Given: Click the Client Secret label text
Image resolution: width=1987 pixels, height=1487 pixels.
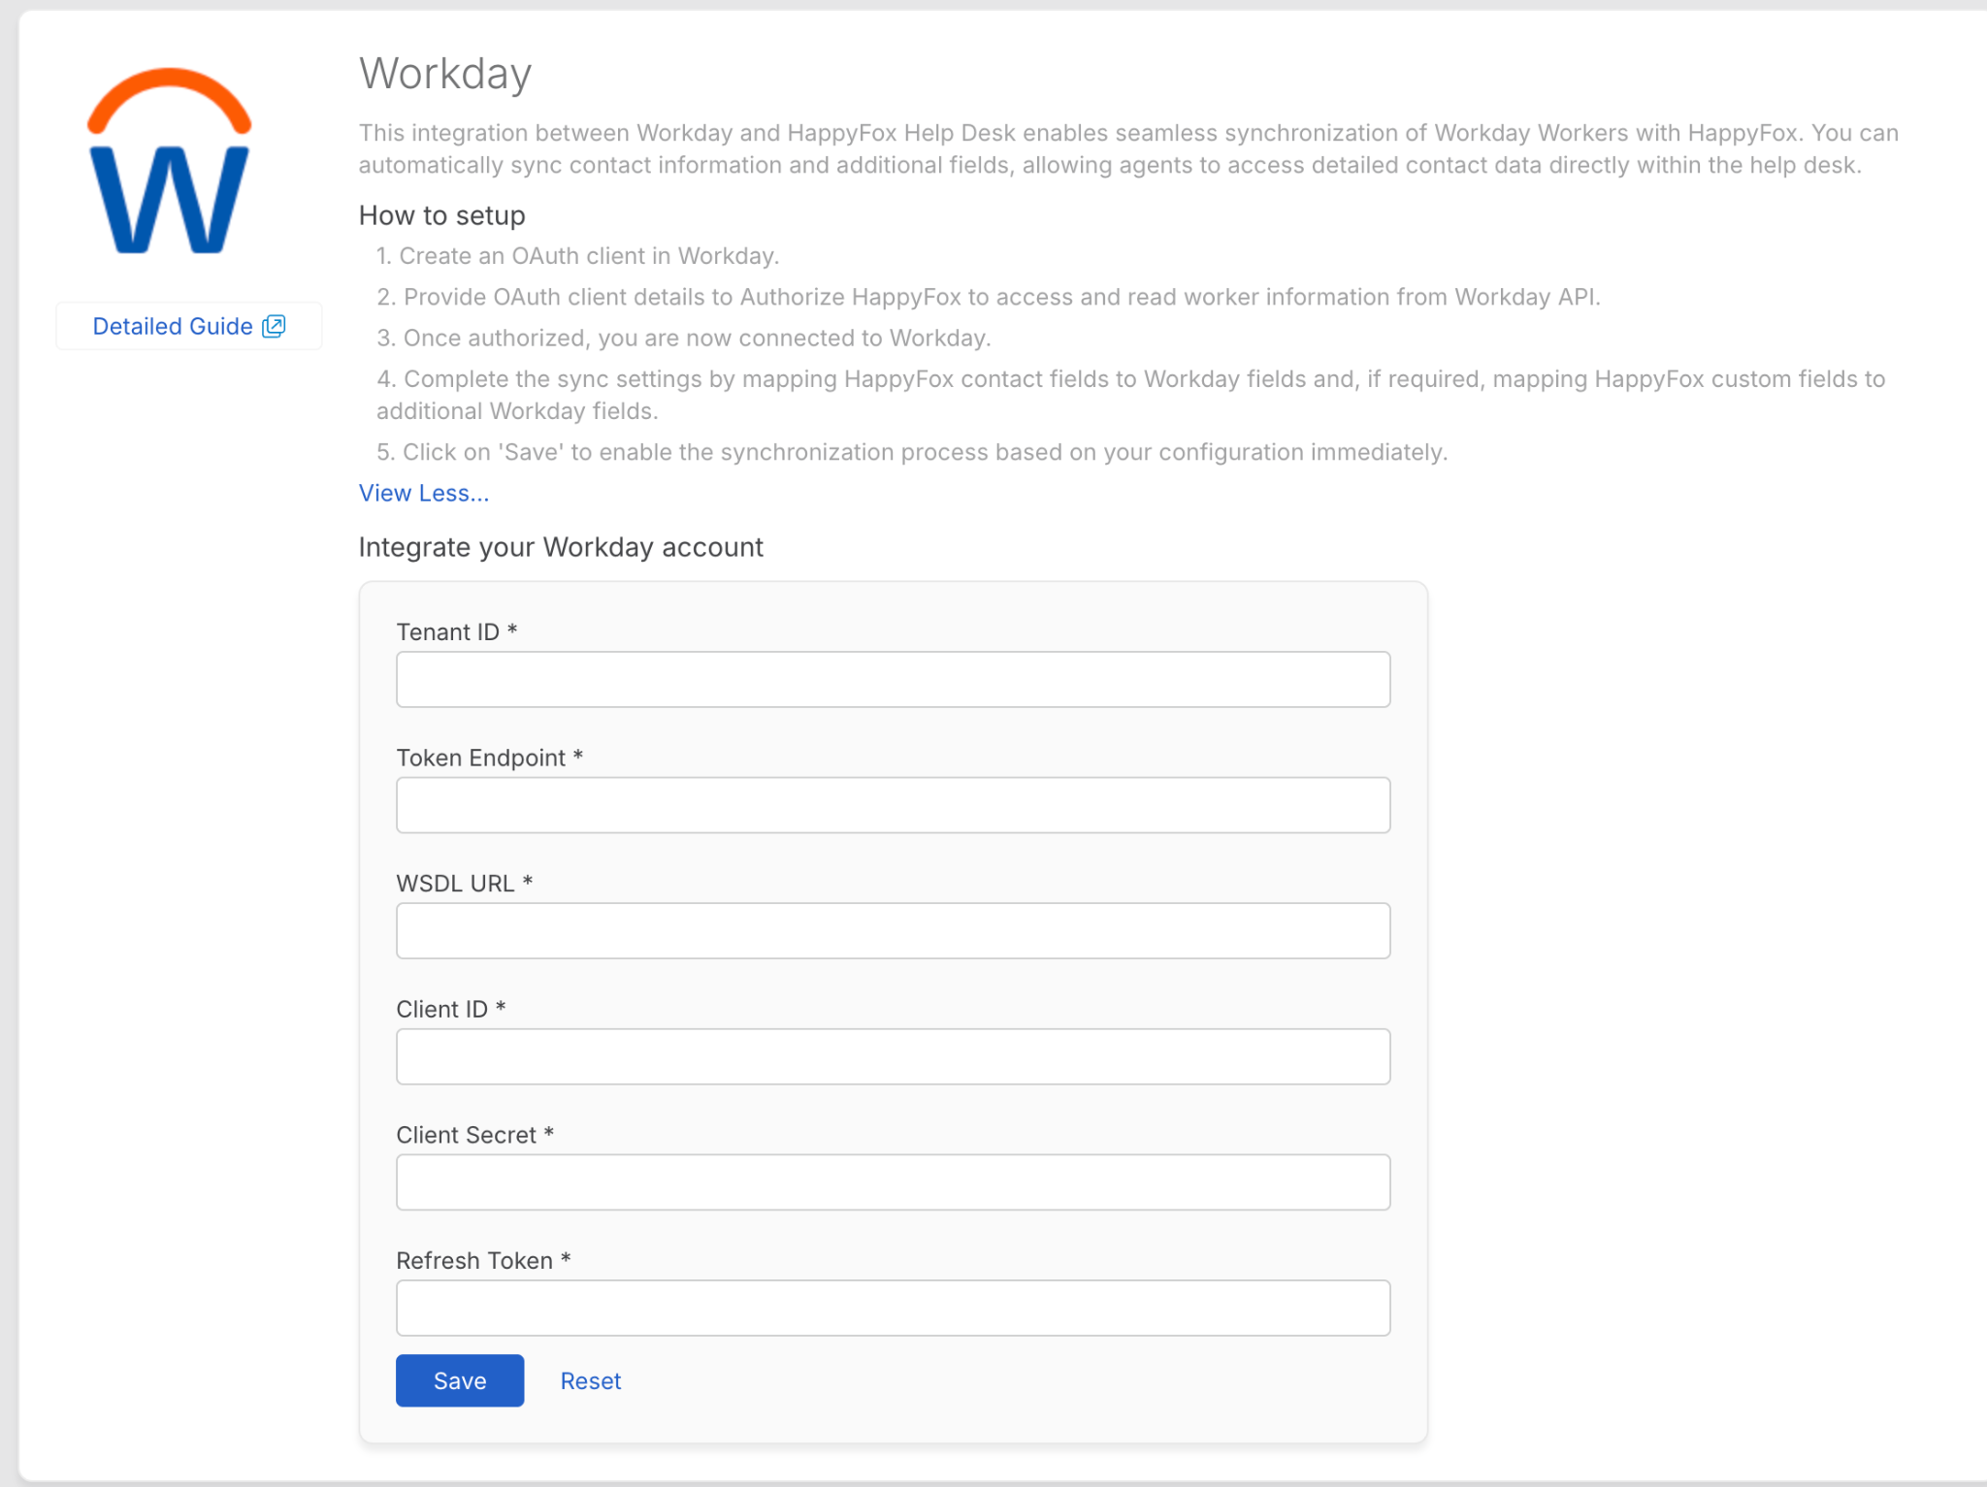Looking at the screenshot, I should pos(466,1135).
